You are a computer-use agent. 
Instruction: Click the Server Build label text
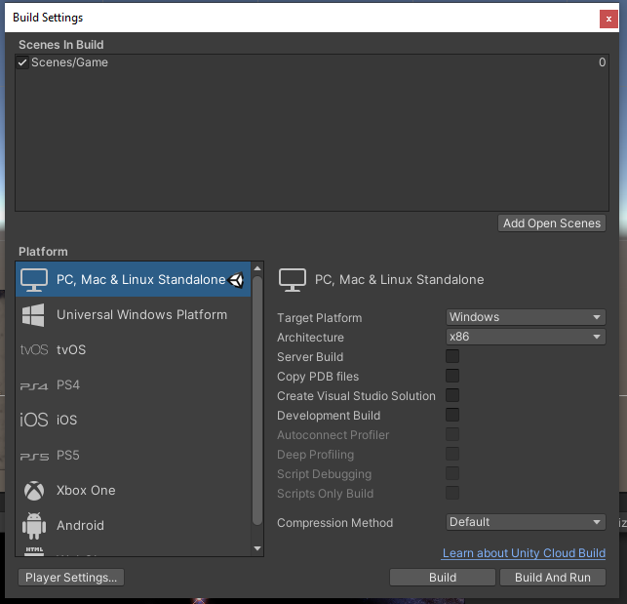tap(310, 356)
